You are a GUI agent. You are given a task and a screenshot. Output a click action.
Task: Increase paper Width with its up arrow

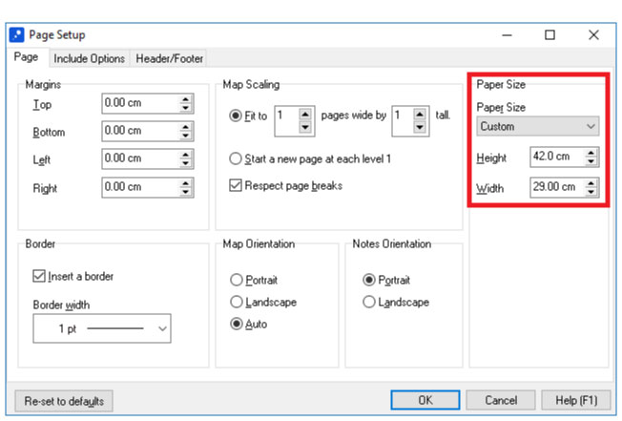point(591,183)
